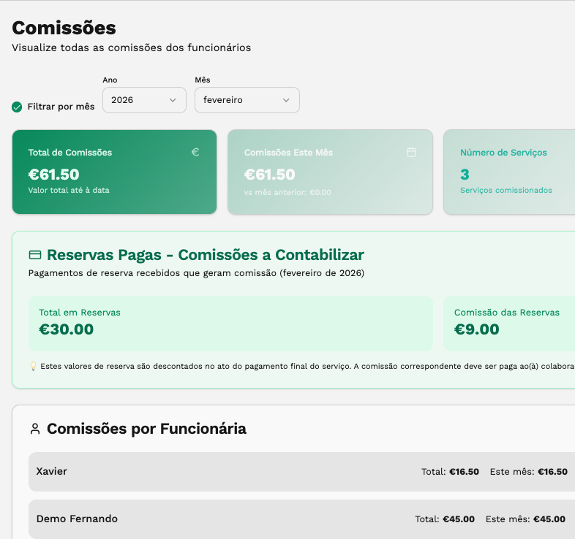575x539 pixels.
Task: Open the Ano dropdown showing 2026
Action: click(143, 100)
